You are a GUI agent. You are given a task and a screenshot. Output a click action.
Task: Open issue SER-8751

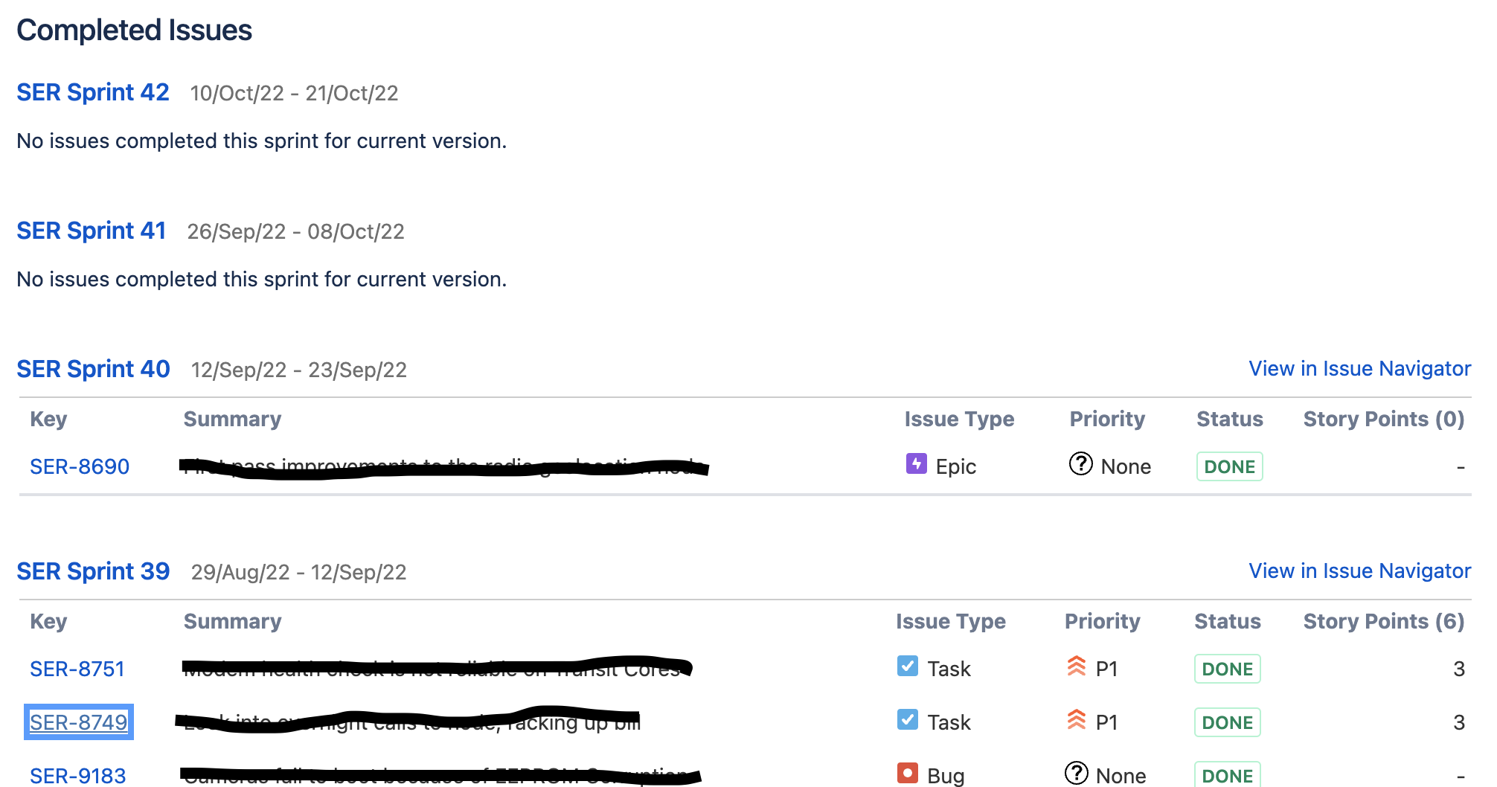(77, 668)
